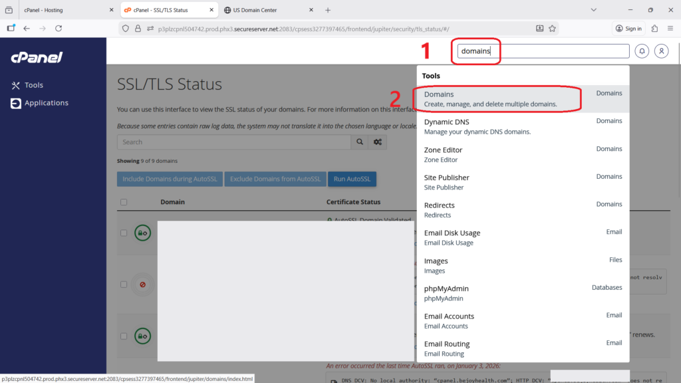
Task: Bookmark this page with the star icon
Action: [x=552, y=29]
